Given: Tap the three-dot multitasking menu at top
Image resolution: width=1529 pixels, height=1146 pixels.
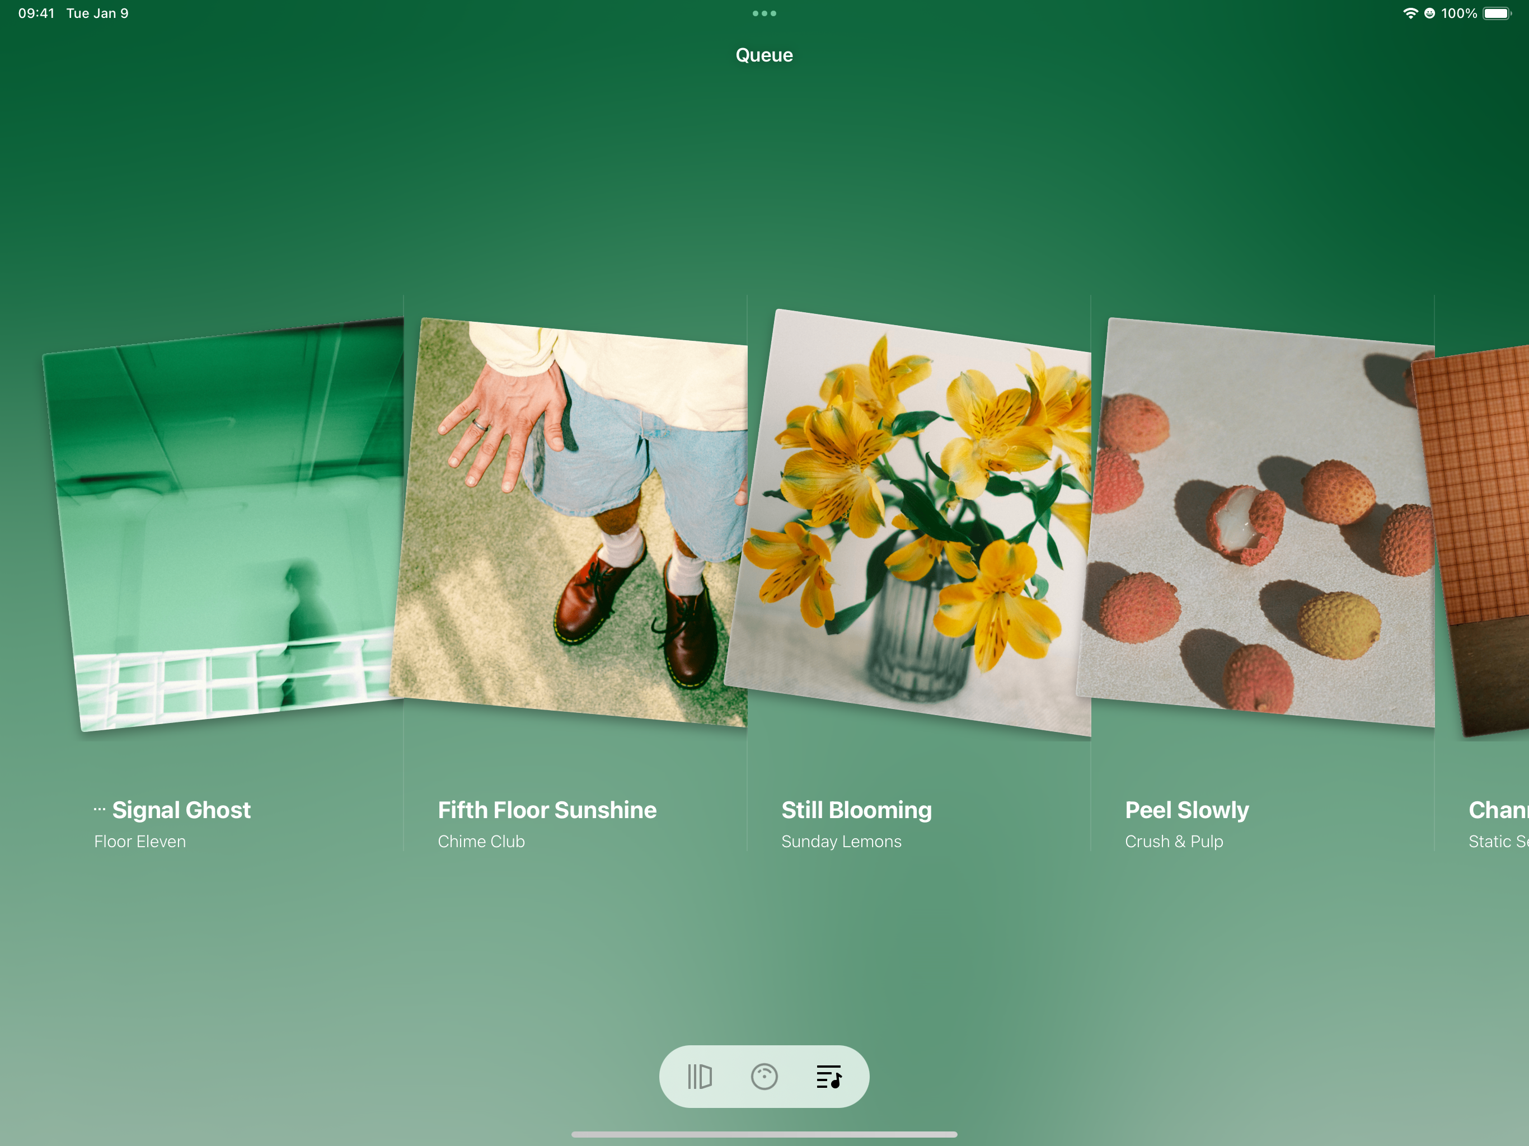Looking at the screenshot, I should (x=764, y=13).
